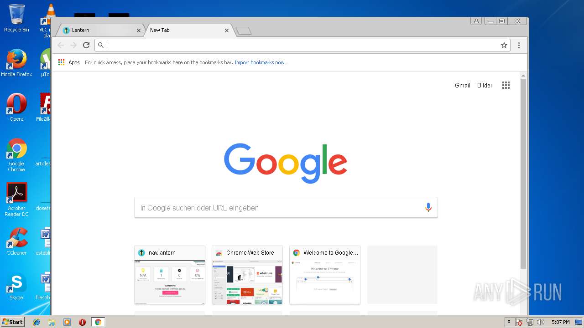Bookmark this page with the star icon

pyautogui.click(x=504, y=45)
